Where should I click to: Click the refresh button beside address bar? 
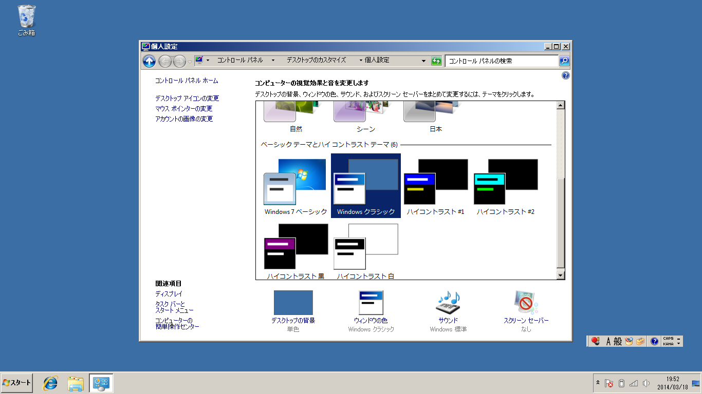point(436,61)
